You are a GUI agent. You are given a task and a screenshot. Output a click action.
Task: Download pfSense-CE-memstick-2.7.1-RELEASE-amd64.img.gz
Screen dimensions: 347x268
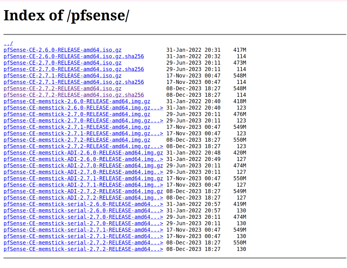[77, 127]
